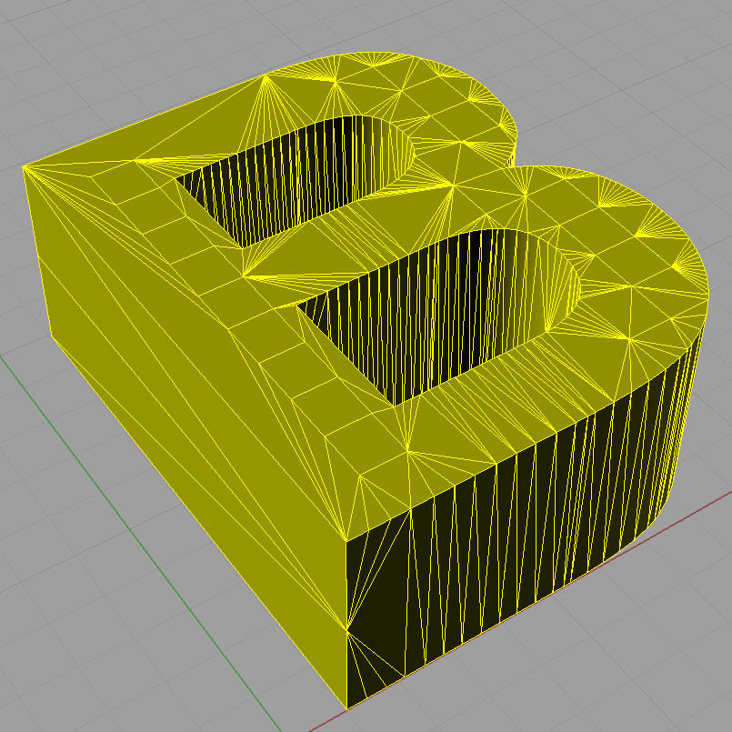This screenshot has height=732, width=732.
Task: Pick the mid-height vertex on front vertical edge
Action: click(x=347, y=627)
